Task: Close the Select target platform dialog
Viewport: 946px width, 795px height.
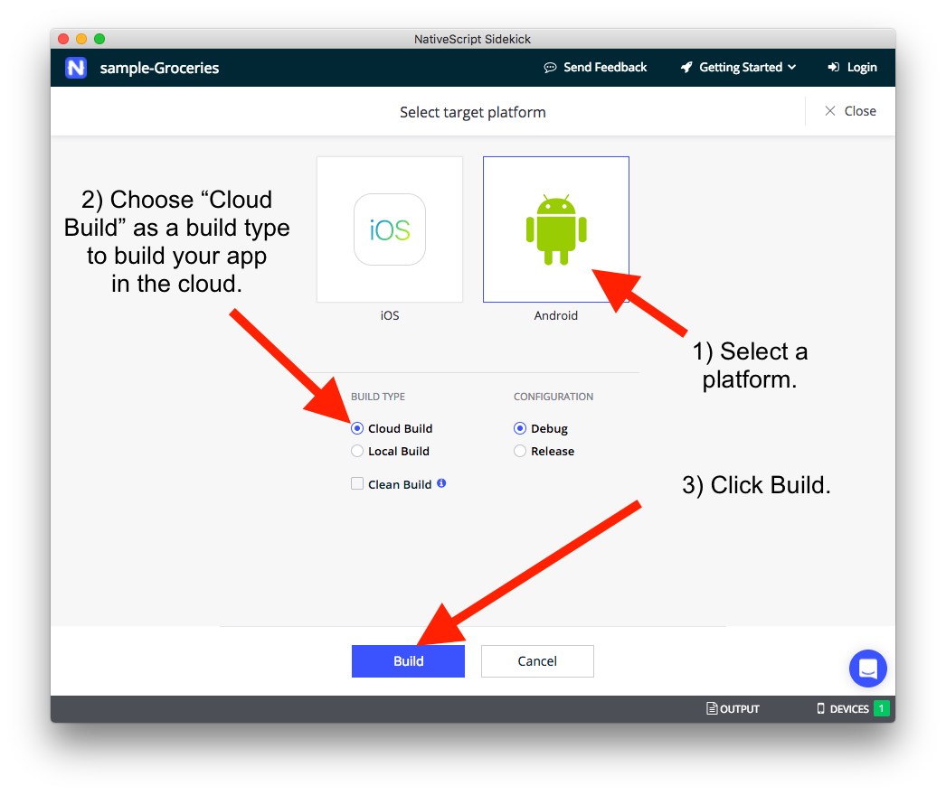Action: (x=850, y=111)
